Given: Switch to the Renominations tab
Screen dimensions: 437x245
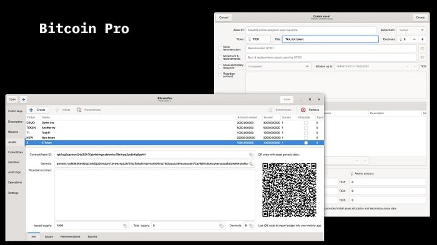Looking at the screenshot, I should [x=70, y=237].
